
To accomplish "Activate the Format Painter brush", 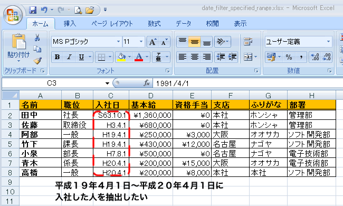I will point(37,61).
